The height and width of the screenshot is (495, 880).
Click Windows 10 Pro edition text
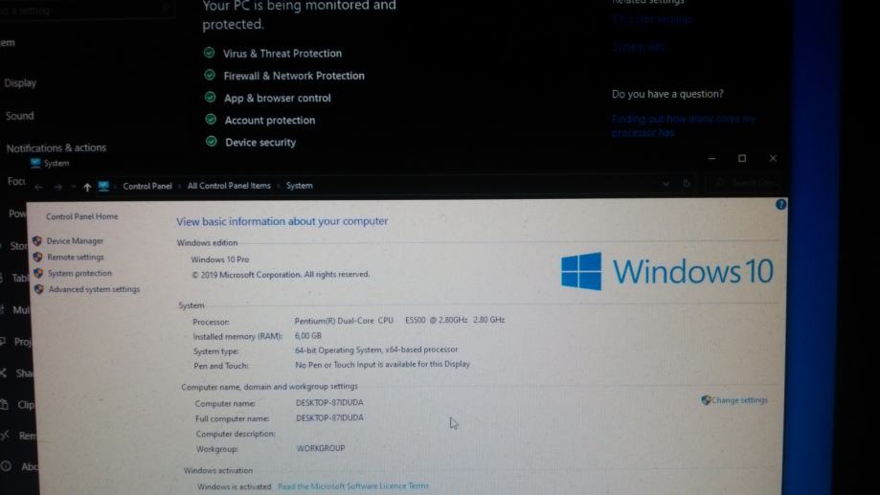pyautogui.click(x=220, y=259)
